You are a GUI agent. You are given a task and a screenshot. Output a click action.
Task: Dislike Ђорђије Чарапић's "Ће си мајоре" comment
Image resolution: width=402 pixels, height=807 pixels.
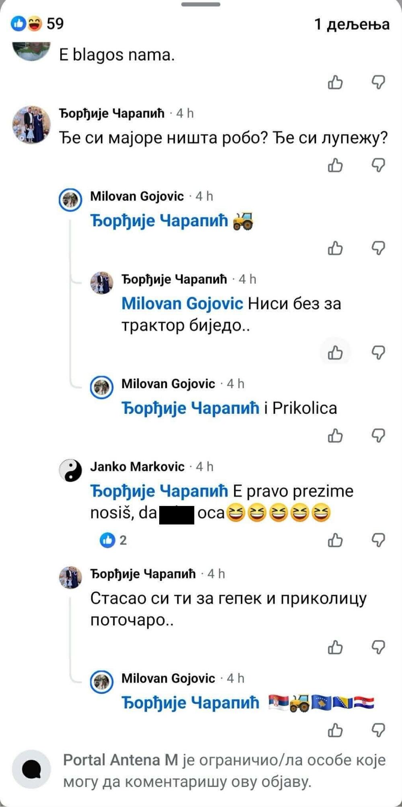click(x=379, y=165)
